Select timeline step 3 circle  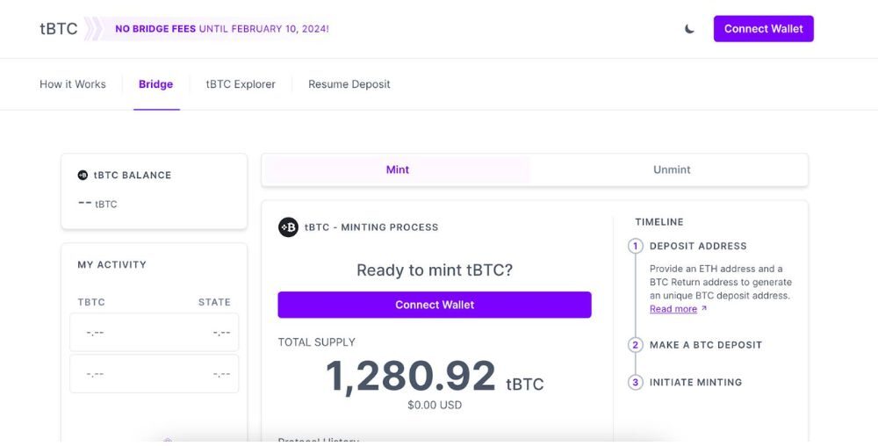(x=636, y=383)
